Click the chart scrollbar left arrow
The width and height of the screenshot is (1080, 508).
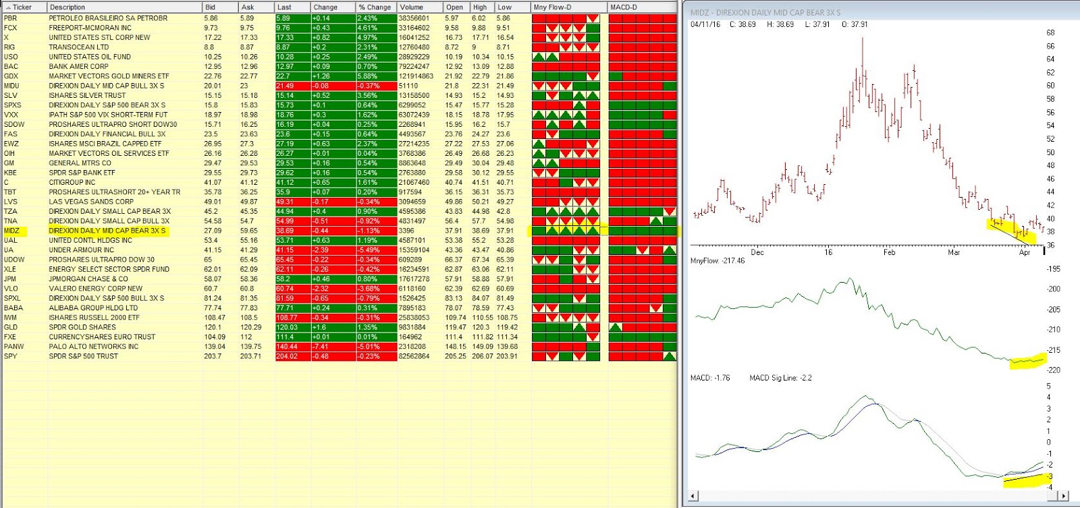(x=692, y=497)
